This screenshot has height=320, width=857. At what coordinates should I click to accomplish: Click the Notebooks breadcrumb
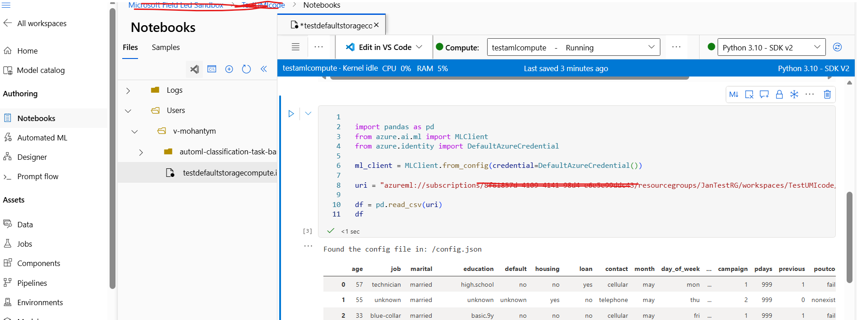point(322,5)
